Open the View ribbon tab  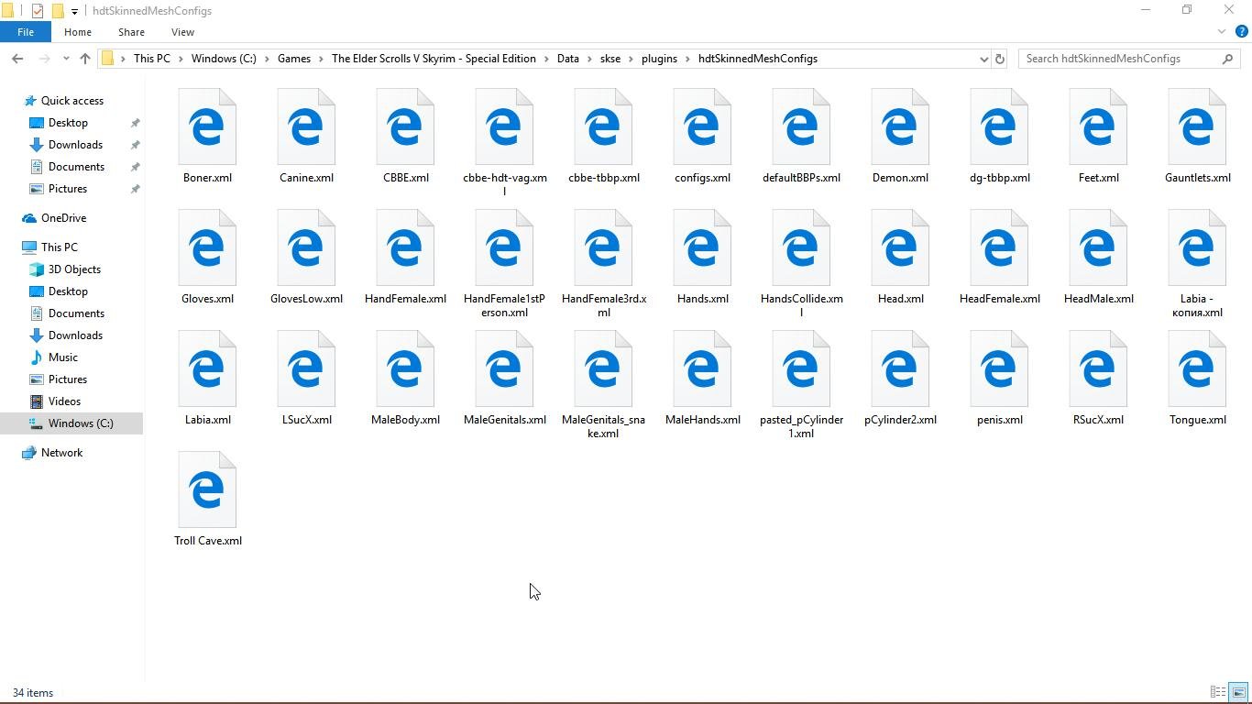pos(182,32)
